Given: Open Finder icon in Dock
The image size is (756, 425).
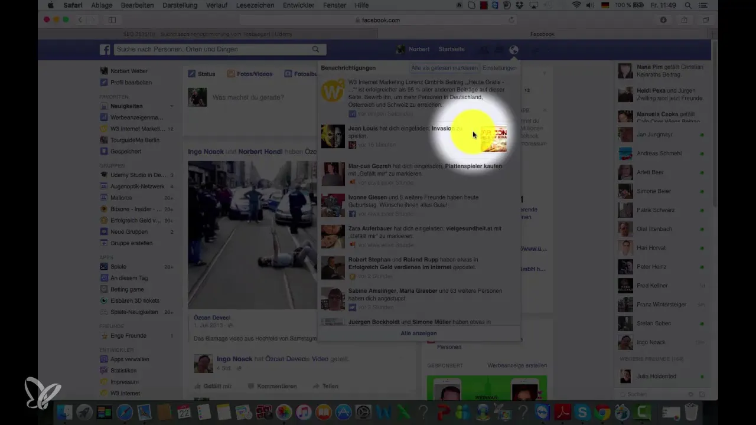Looking at the screenshot, I should point(65,412).
